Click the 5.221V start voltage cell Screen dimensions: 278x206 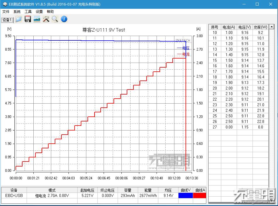pyautogui.click(x=87, y=195)
